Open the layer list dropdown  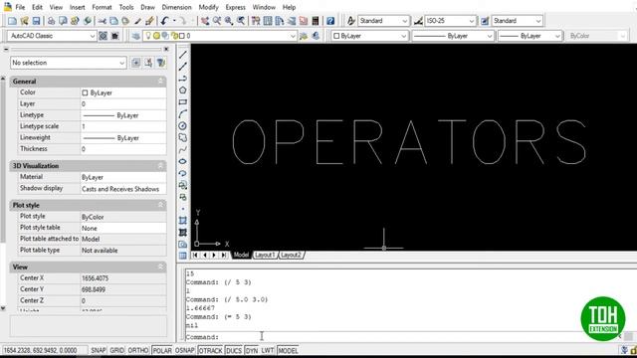[293, 36]
